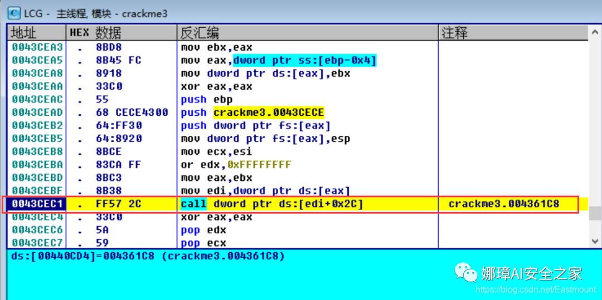The height and width of the screenshot is (300, 602).
Task: Click instruction mov ecx,esi
Action: (x=216, y=152)
